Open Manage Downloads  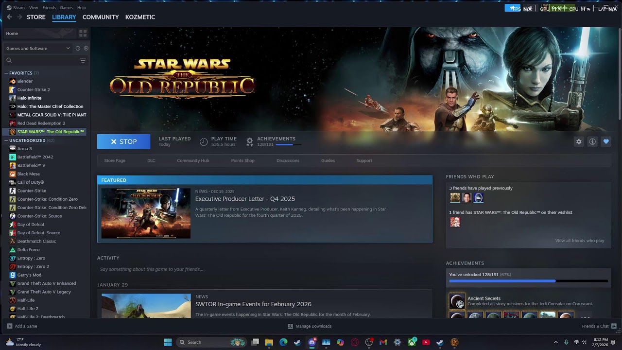(310, 326)
